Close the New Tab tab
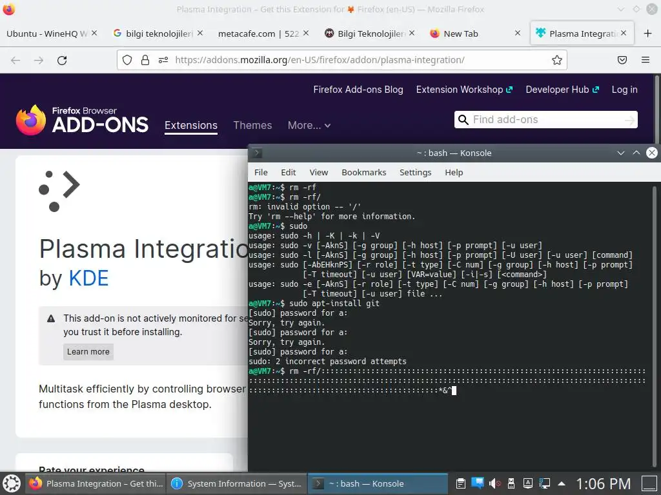 (x=518, y=33)
